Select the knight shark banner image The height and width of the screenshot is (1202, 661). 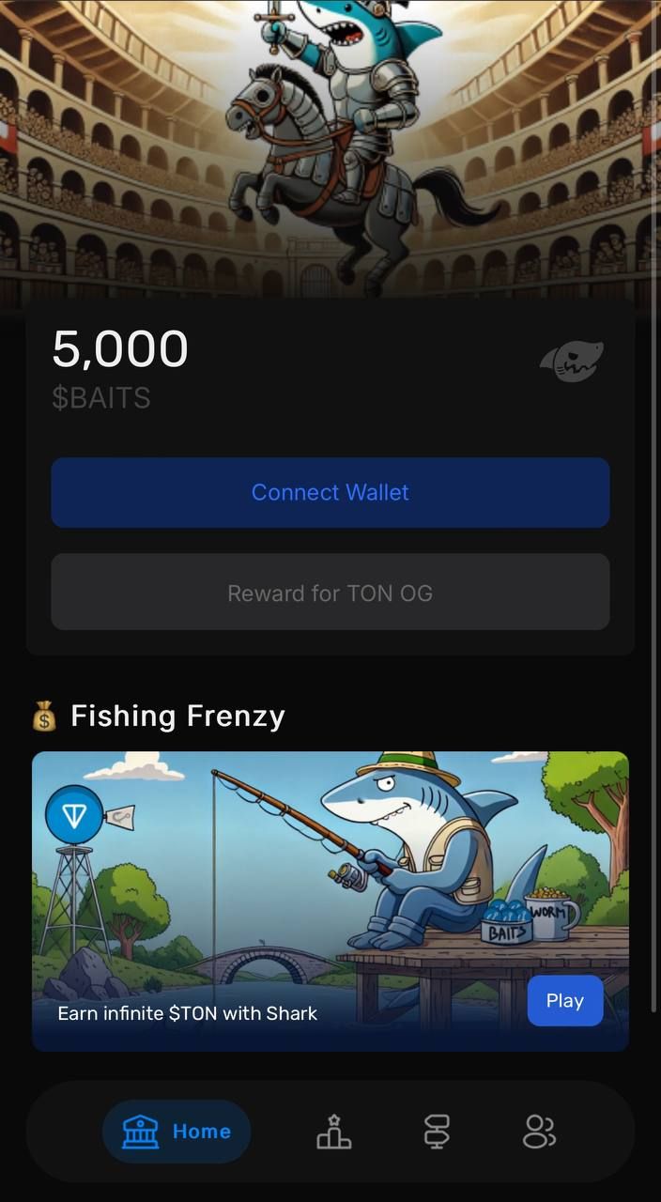[330, 150]
